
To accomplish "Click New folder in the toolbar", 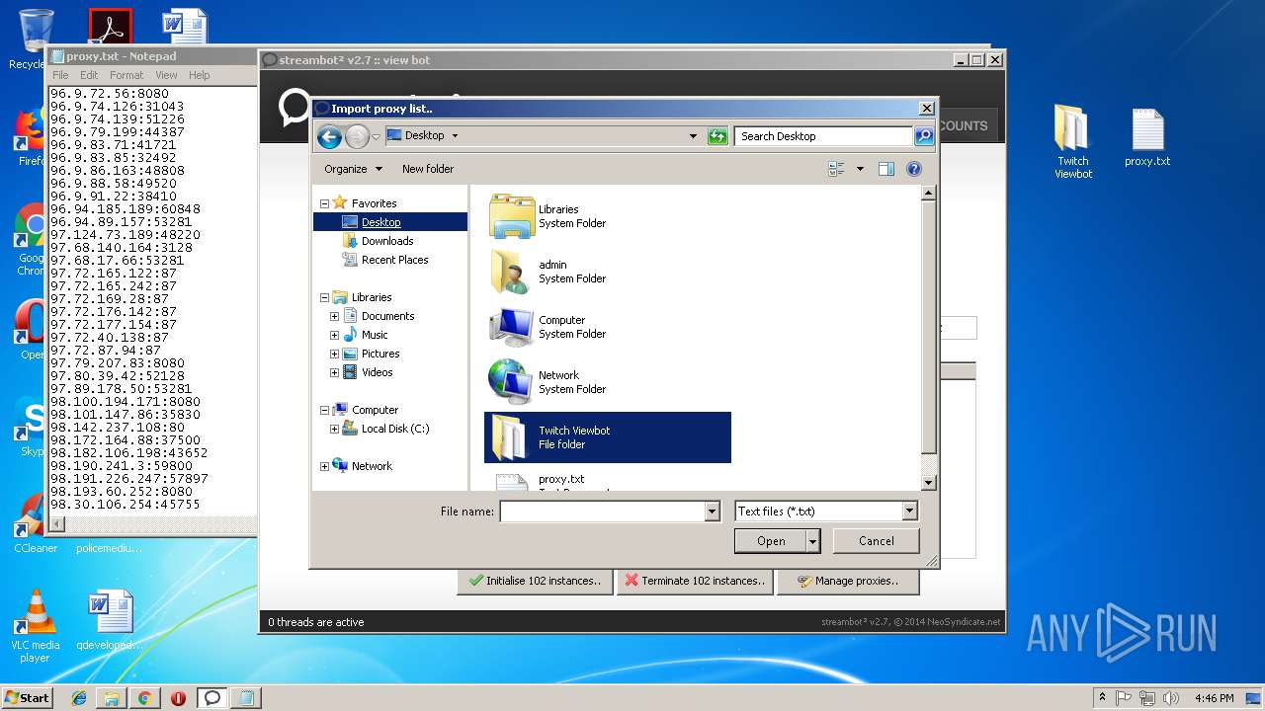I will pos(428,169).
